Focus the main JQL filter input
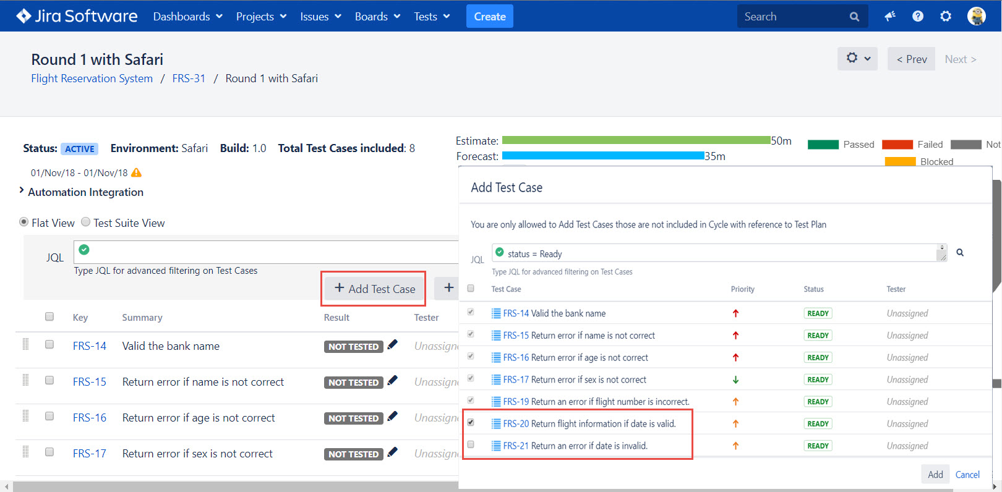Screen dimensions: 1002x492 pyautogui.click(x=266, y=252)
